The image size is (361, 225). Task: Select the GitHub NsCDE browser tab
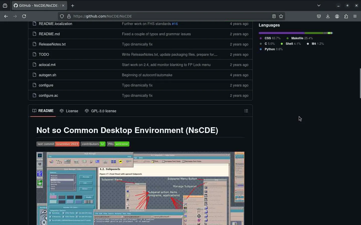[x=39, y=5]
